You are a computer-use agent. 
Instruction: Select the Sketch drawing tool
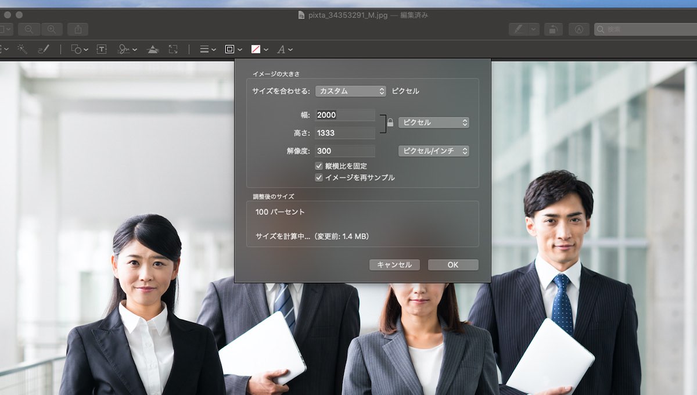tap(43, 49)
